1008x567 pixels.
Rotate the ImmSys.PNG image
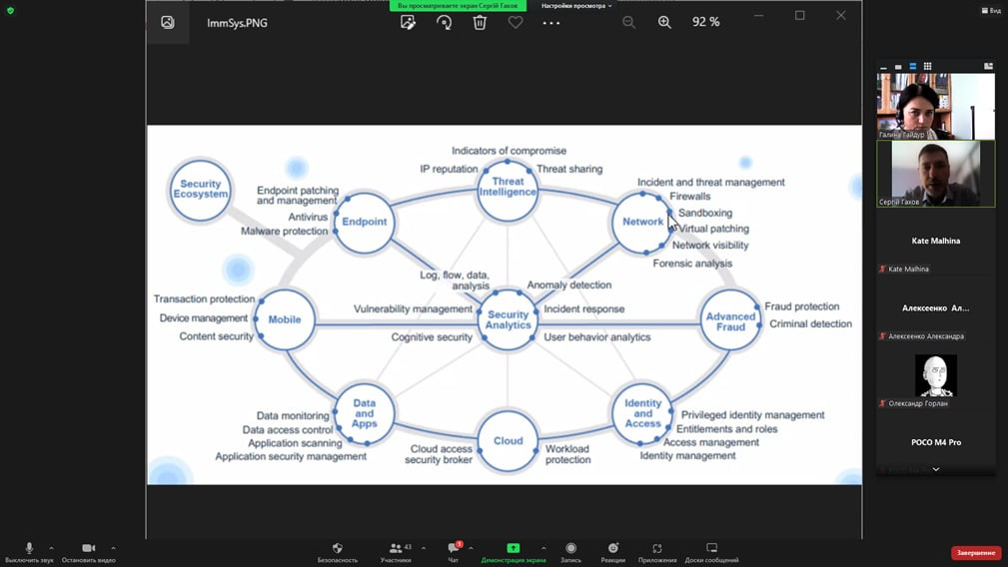pyautogui.click(x=445, y=23)
